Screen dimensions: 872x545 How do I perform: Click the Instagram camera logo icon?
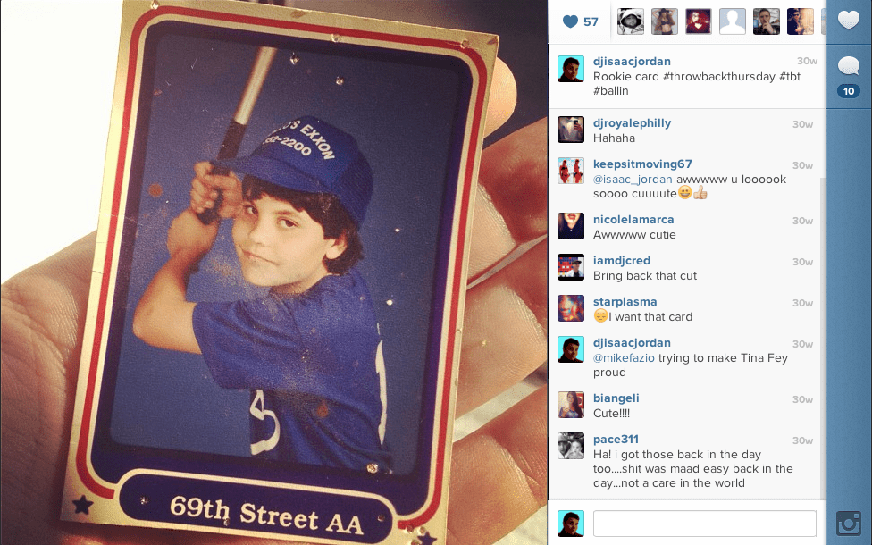coord(849,524)
